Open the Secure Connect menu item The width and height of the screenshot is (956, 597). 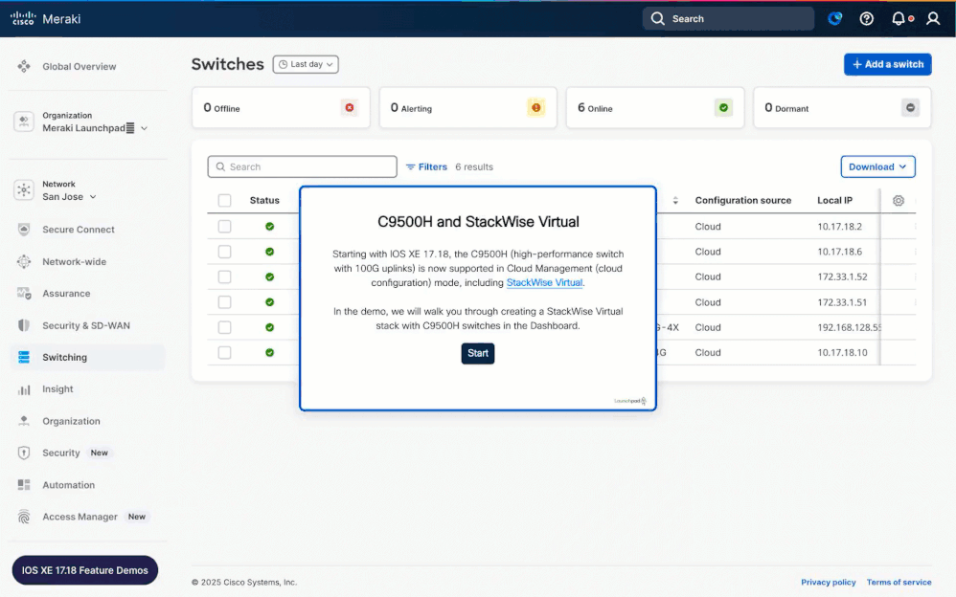tap(78, 230)
